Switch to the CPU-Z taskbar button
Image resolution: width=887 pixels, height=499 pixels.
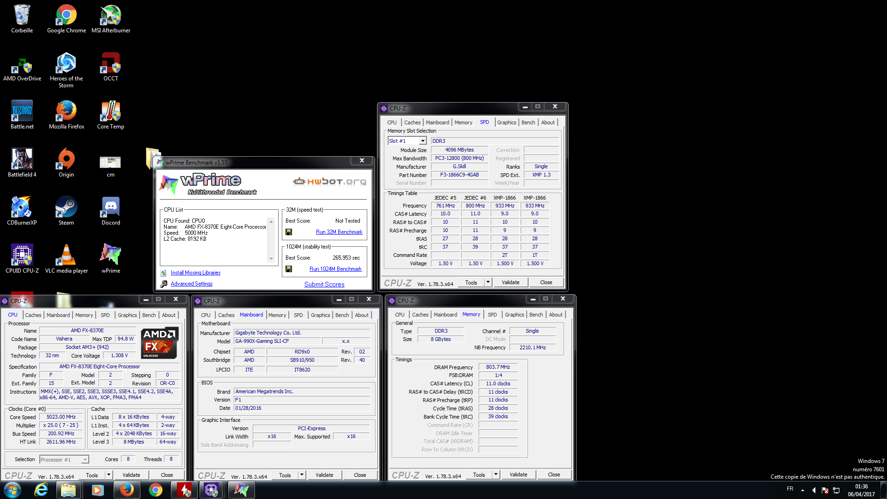[212, 490]
